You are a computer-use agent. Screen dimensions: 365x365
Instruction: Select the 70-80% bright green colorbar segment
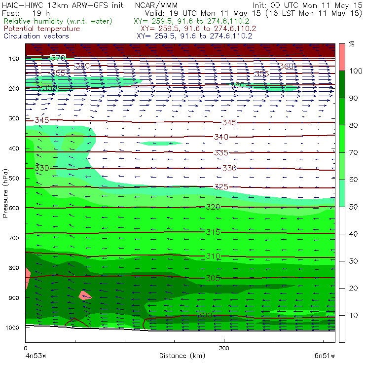342,139
